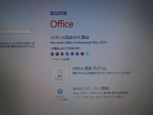Click Microsoft Office Professional Plus 2019 text
The width and height of the screenshot is (153, 115).
pyautogui.click(x=79, y=43)
